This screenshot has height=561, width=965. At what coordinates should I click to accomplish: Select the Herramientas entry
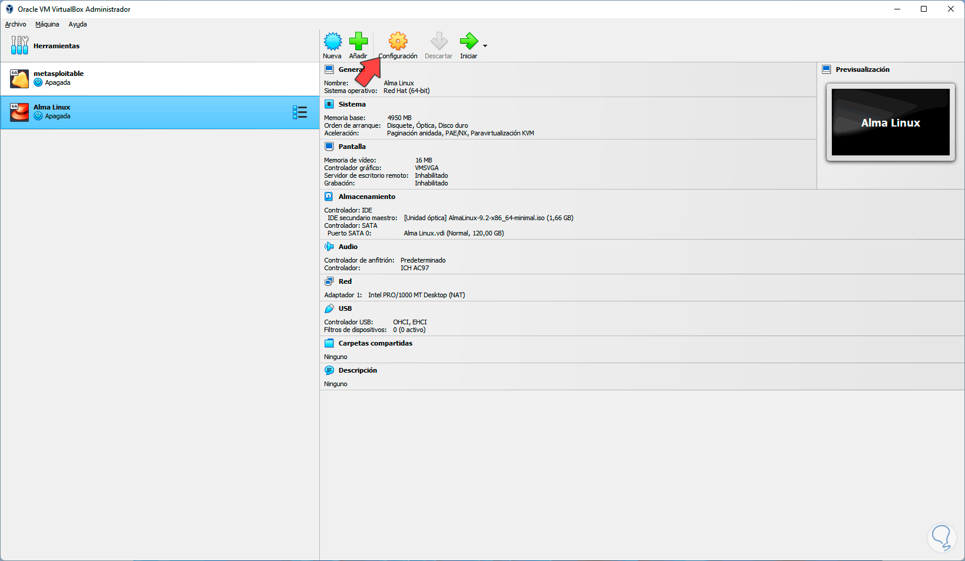[x=160, y=46]
